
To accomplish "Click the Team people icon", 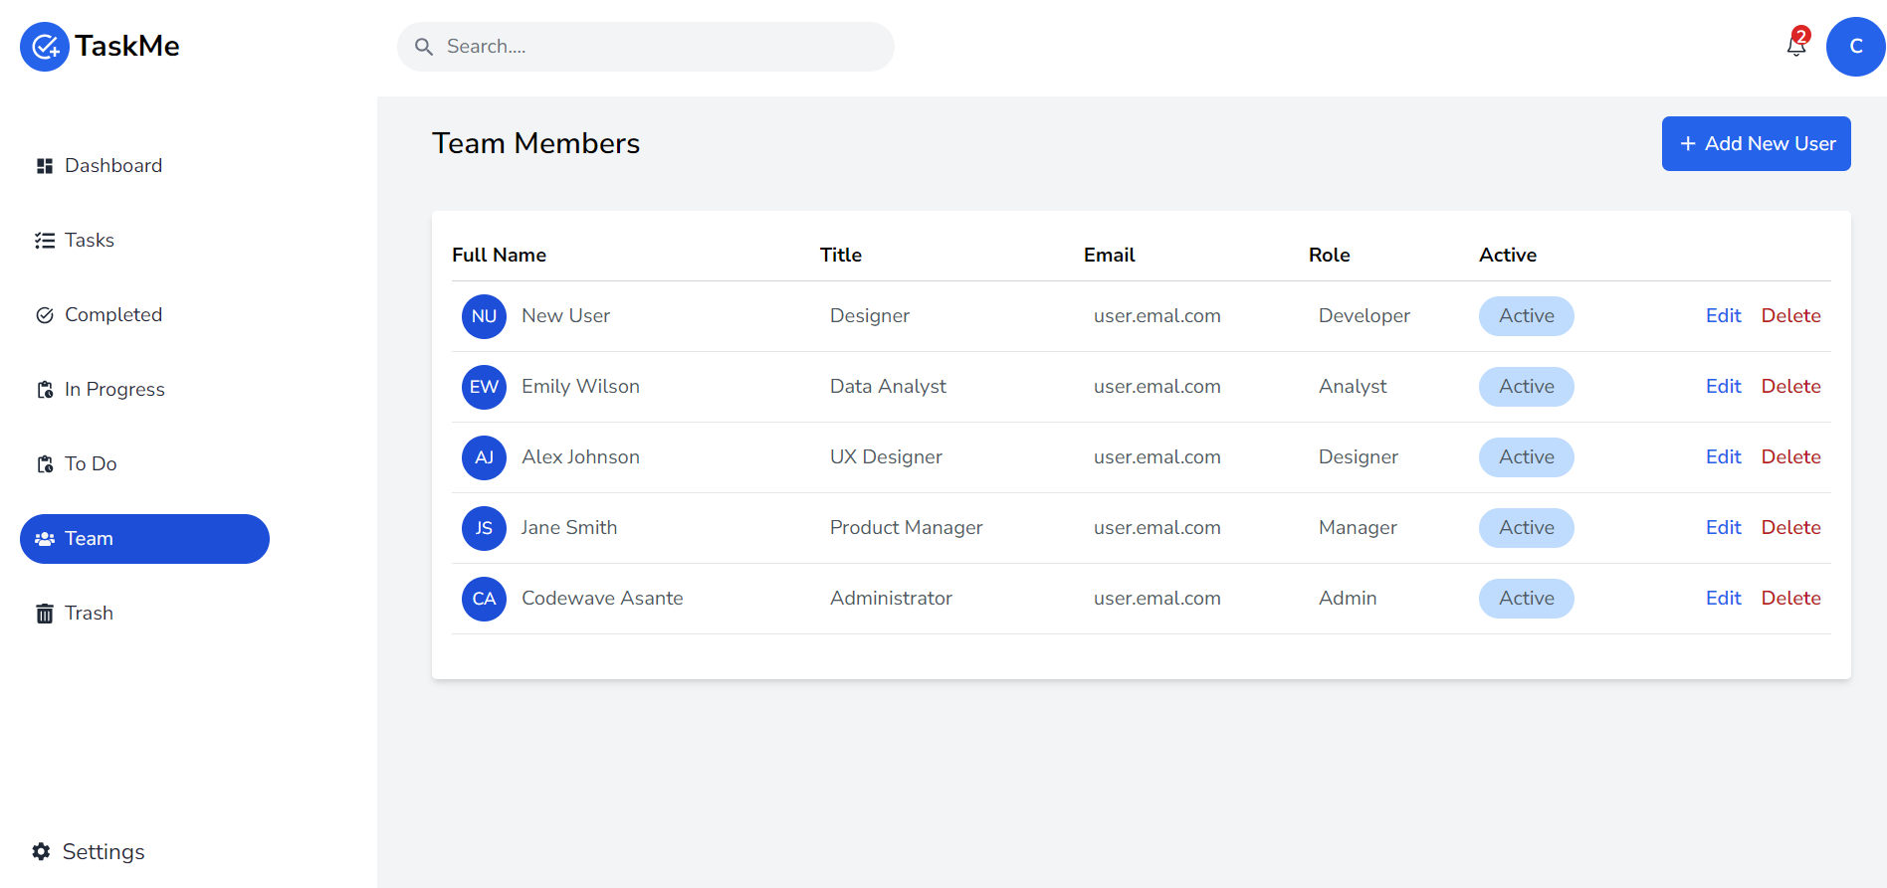I will point(45,539).
